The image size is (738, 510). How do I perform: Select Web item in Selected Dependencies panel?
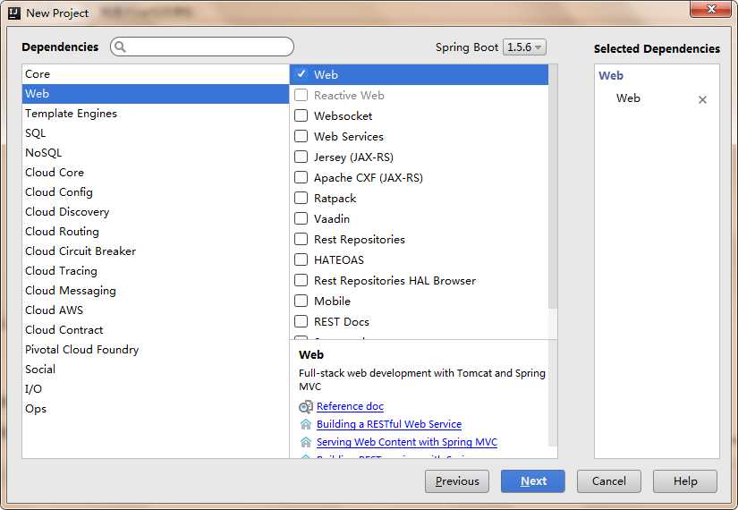coord(628,98)
